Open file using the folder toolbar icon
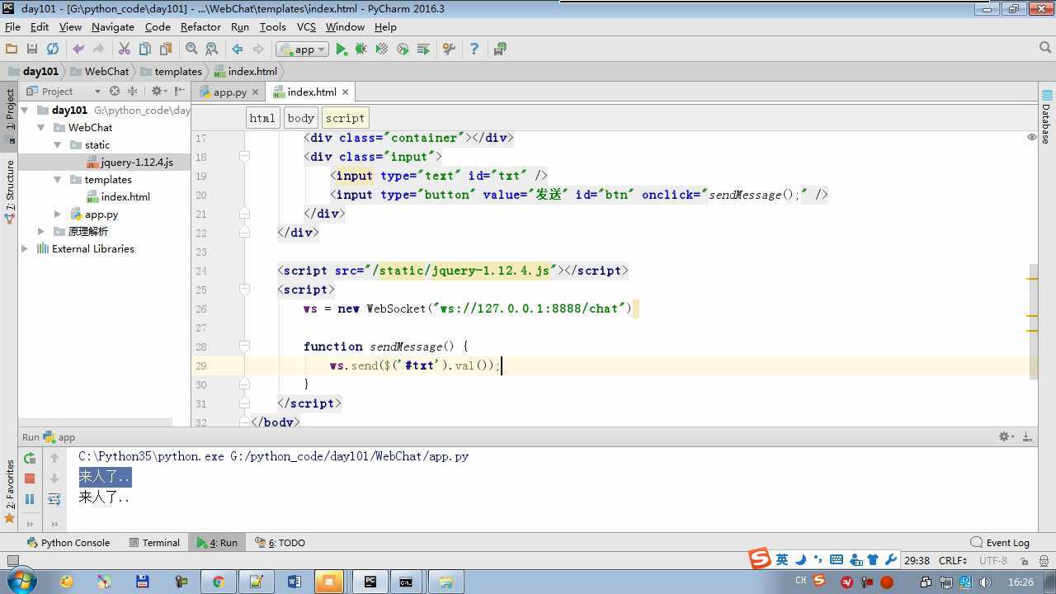 [x=12, y=49]
